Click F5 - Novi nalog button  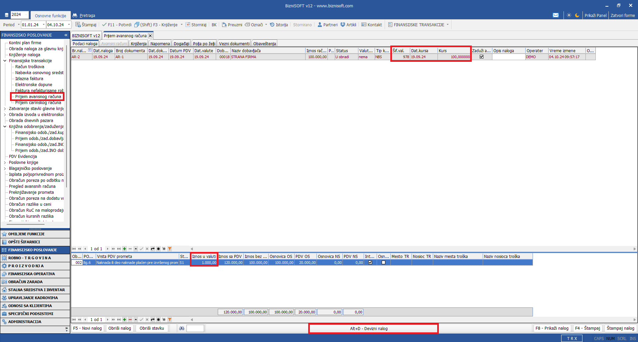[x=87, y=328]
